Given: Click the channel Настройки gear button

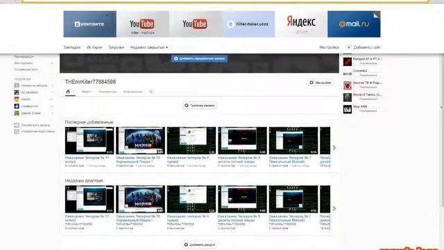Looking at the screenshot, I should 321,83.
